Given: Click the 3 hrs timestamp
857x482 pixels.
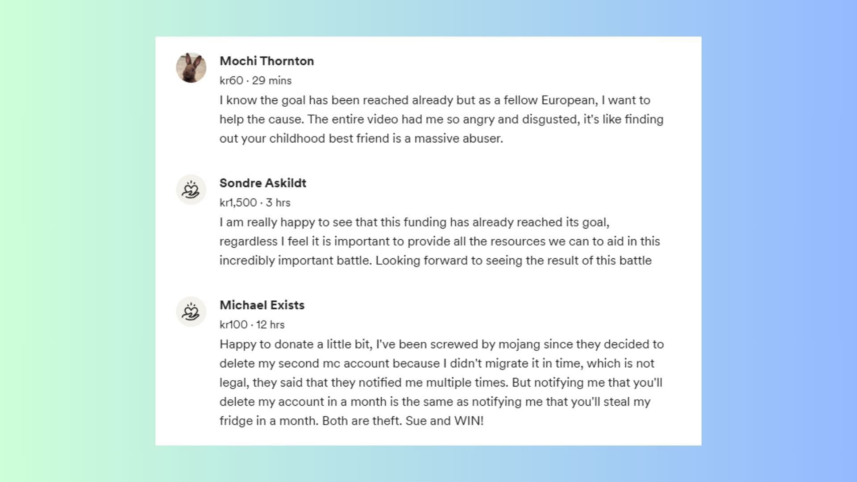Looking at the screenshot, I should [x=278, y=203].
